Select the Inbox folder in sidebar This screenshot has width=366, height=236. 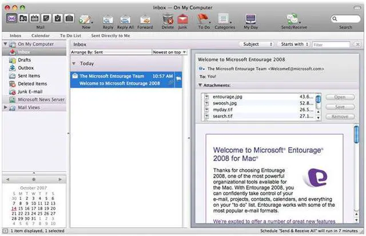pos(34,52)
